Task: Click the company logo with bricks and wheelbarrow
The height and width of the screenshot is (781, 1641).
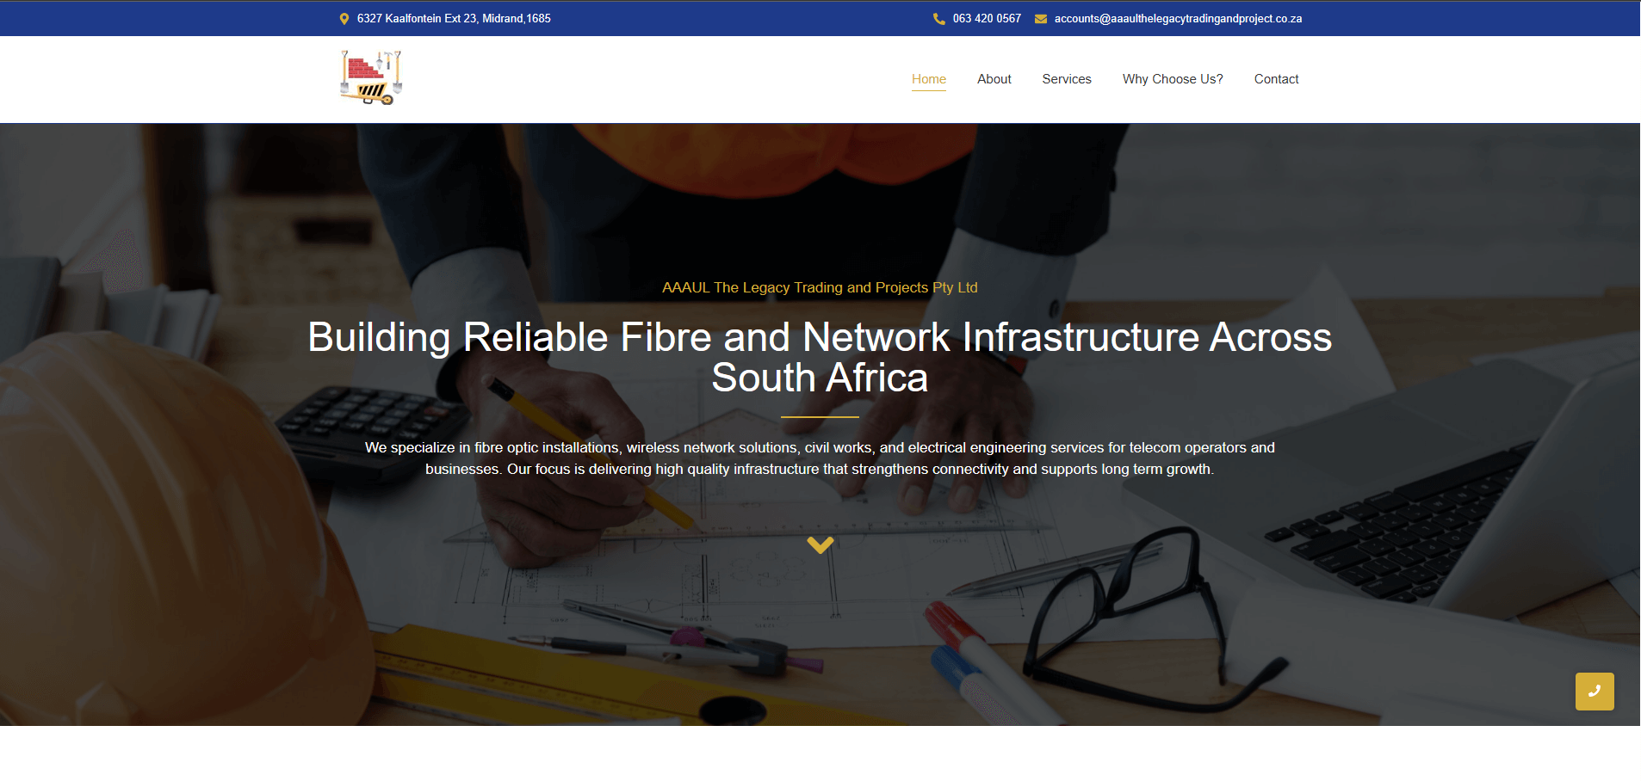Action: click(x=371, y=78)
